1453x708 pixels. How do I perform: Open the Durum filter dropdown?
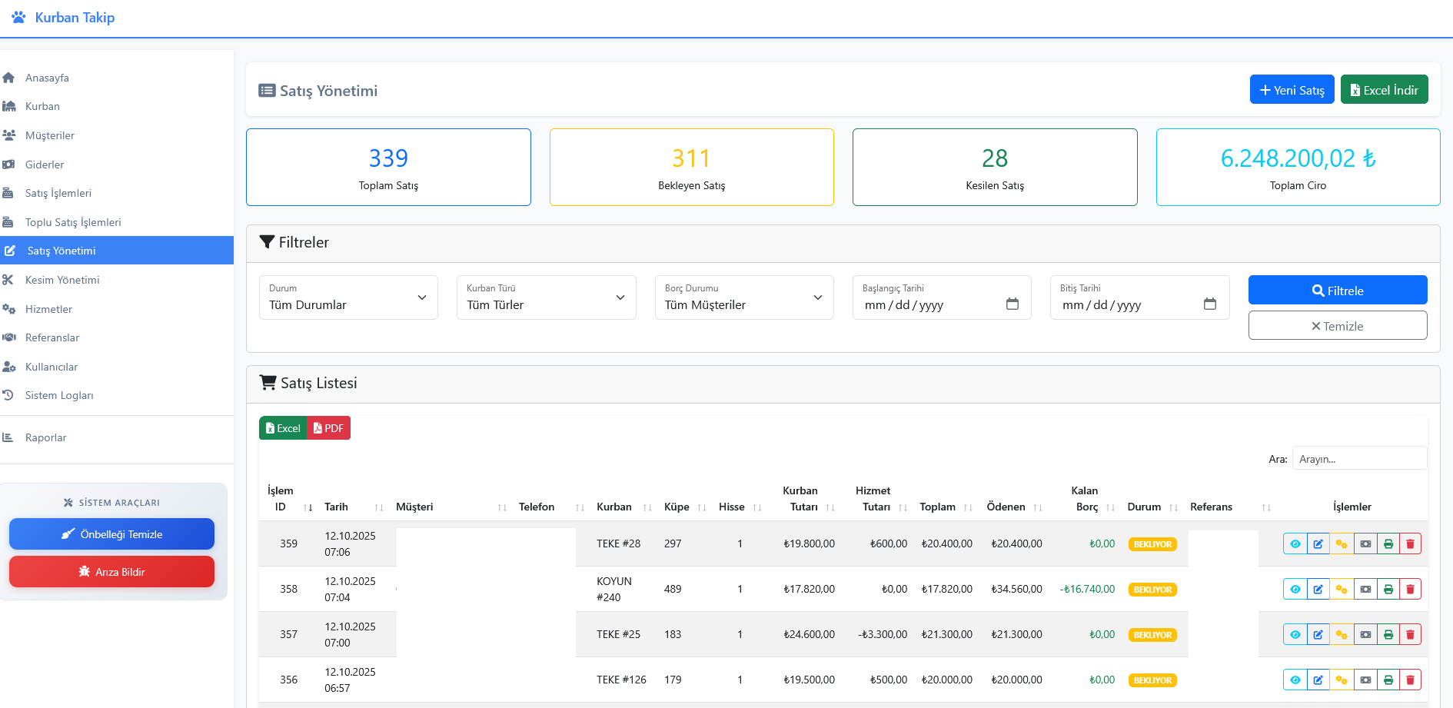coord(348,297)
